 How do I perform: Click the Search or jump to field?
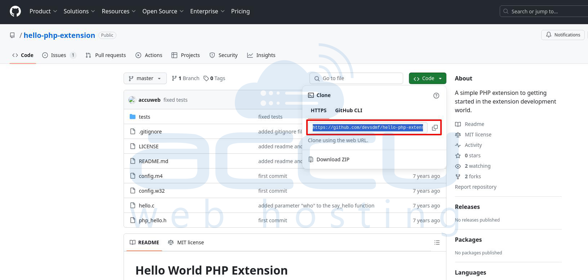click(x=544, y=11)
